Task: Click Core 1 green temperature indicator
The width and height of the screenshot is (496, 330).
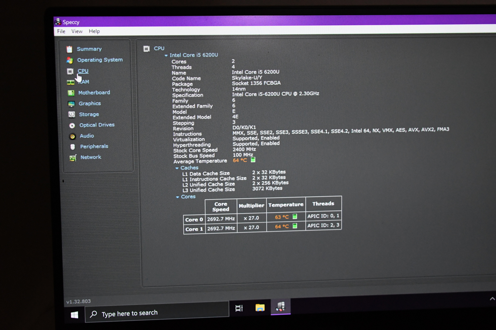Action: [295, 226]
